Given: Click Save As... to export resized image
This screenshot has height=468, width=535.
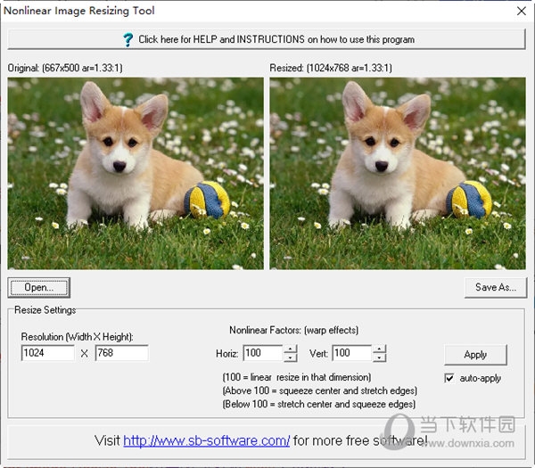Looking at the screenshot, I should 496,288.
